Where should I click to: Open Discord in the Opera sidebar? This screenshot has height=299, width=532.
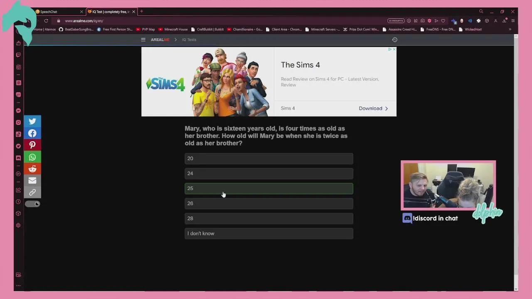[x=18, y=158]
